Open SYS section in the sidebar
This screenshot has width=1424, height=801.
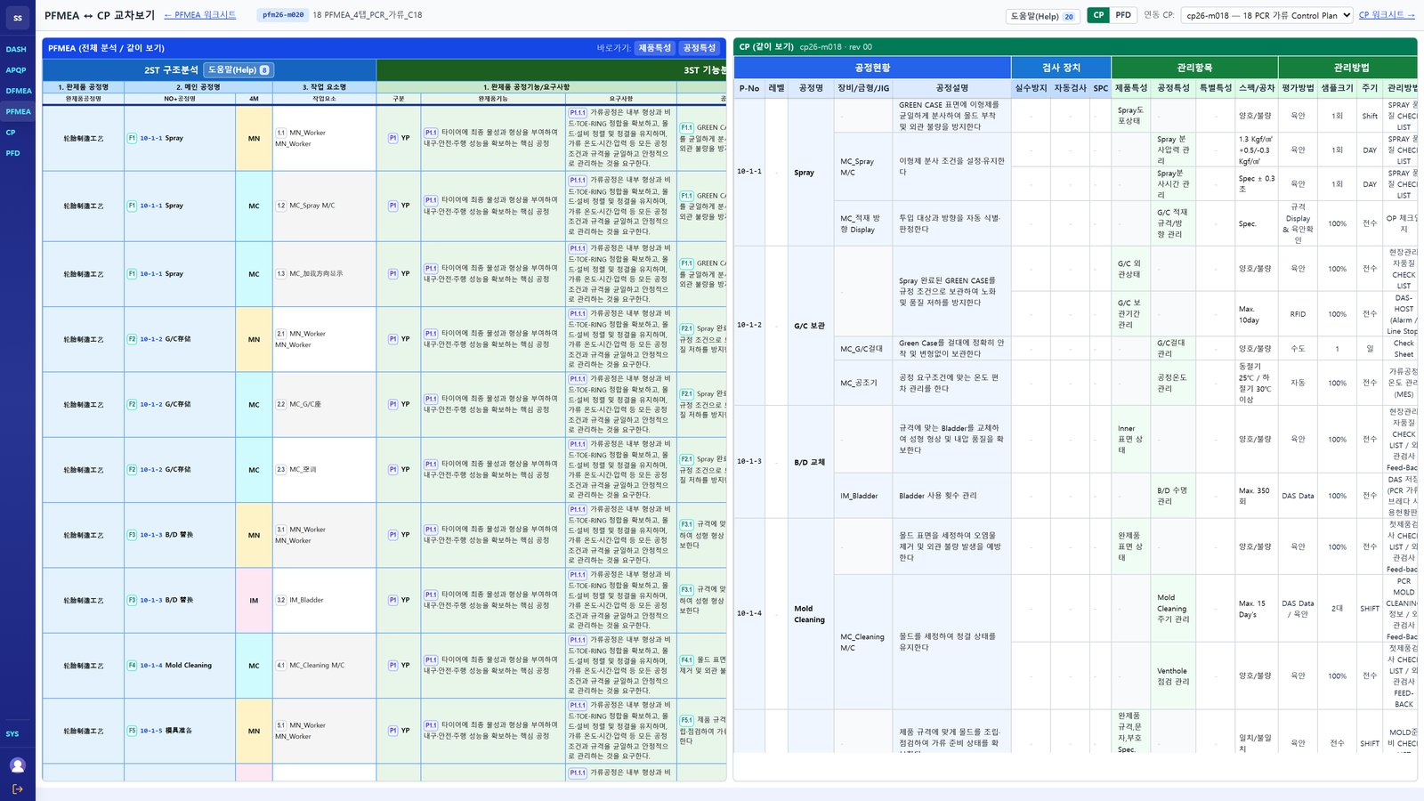coord(12,734)
